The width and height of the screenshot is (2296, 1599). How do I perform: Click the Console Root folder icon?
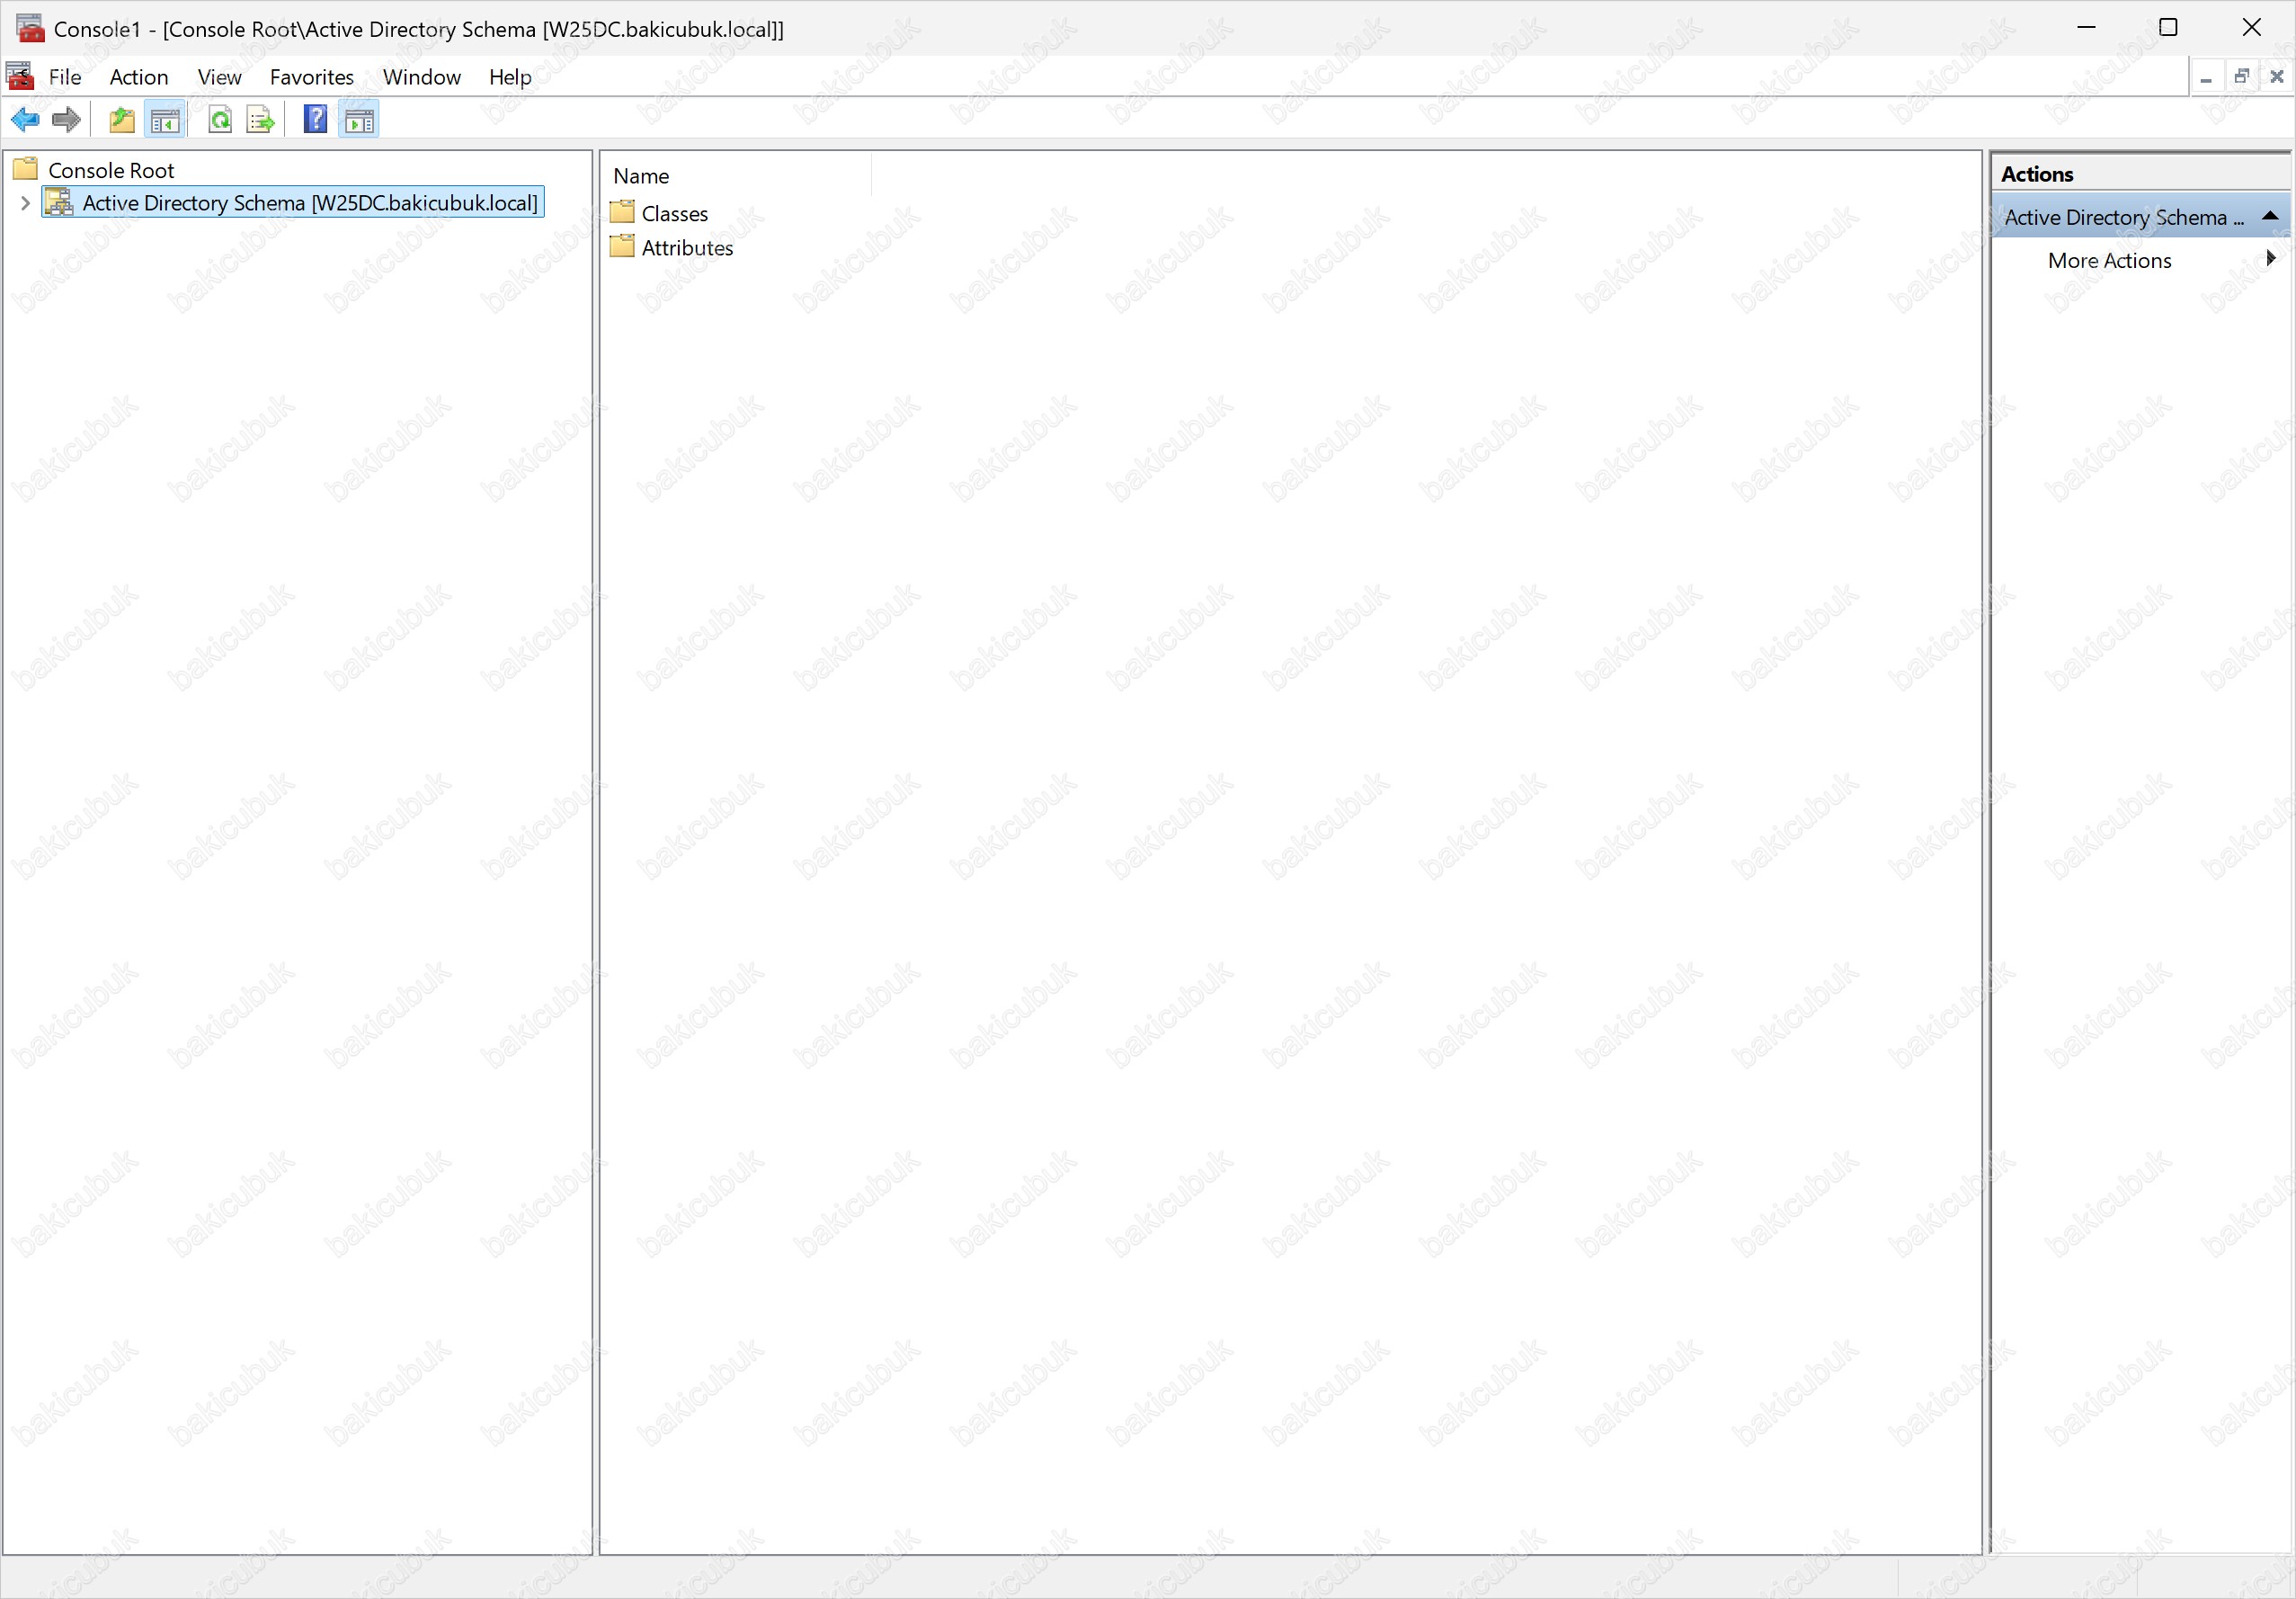tap(26, 168)
